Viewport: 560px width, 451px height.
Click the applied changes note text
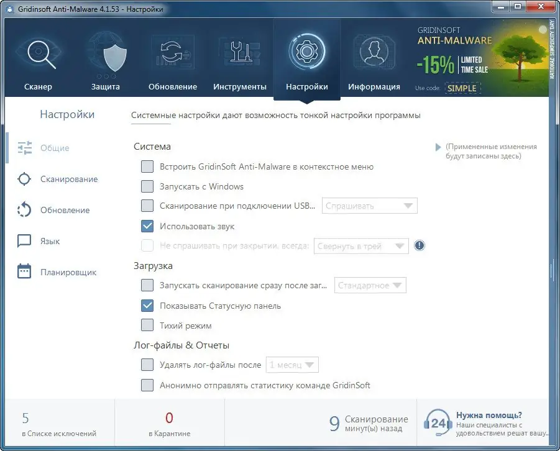(491, 151)
